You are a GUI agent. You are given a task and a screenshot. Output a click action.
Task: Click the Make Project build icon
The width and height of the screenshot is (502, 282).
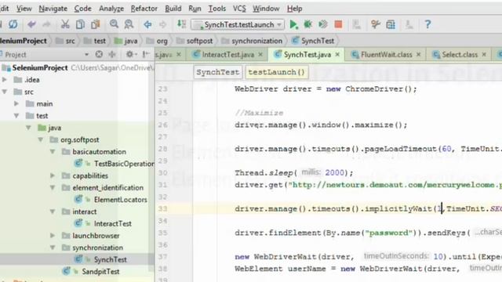pos(181,24)
